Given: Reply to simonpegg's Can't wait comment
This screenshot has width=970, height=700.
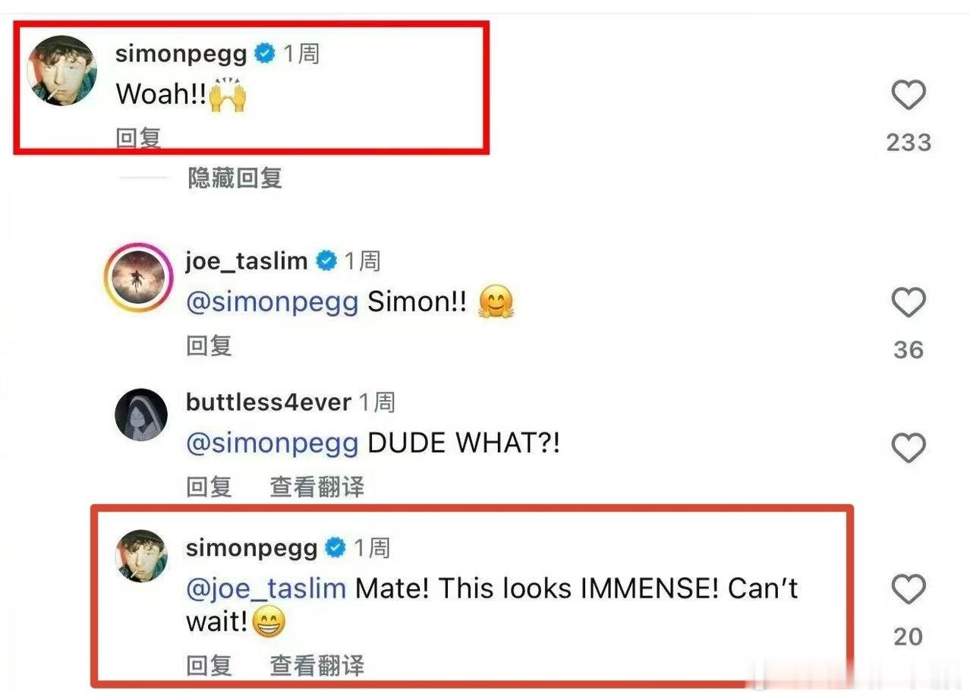Looking at the screenshot, I should click(x=209, y=665).
